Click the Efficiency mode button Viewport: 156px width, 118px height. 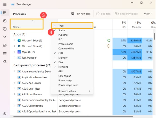pos(126,14)
